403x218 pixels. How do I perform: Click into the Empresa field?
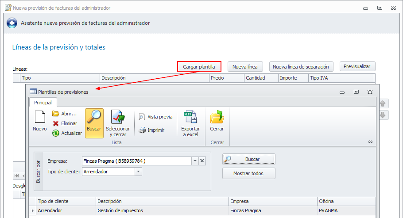137,161
